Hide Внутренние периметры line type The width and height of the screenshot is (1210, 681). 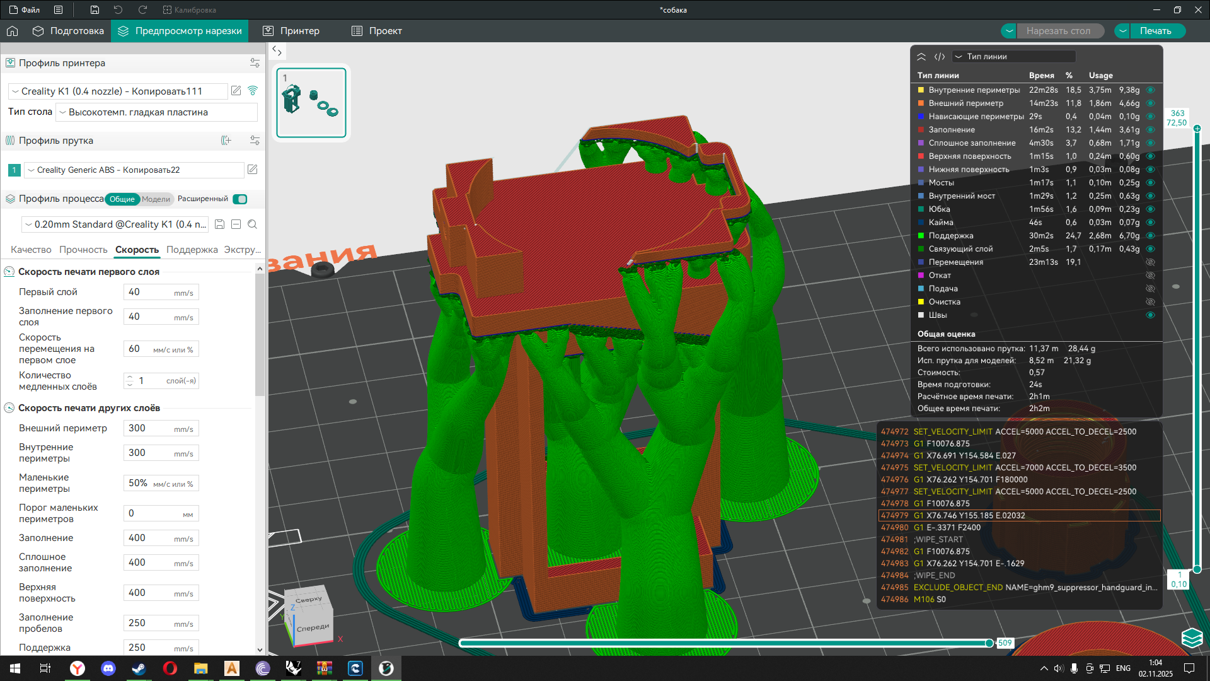[x=1150, y=90]
